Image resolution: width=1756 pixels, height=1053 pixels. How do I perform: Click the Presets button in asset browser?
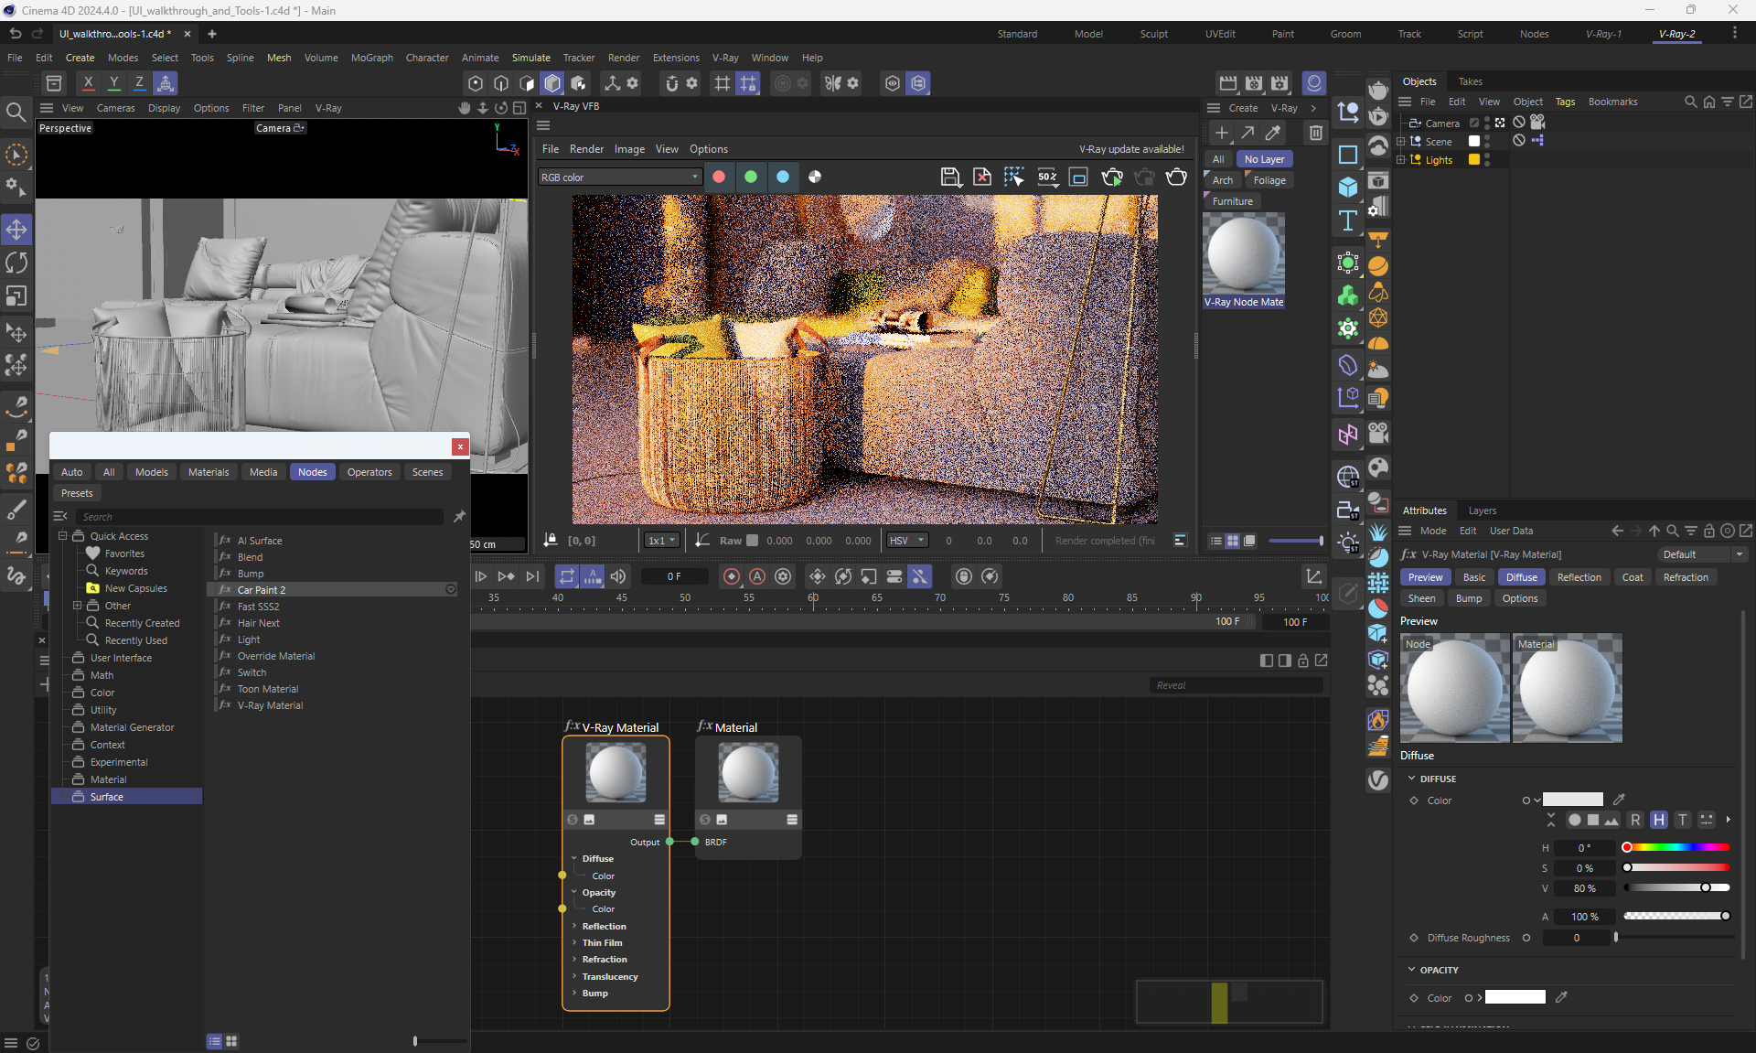point(77,493)
